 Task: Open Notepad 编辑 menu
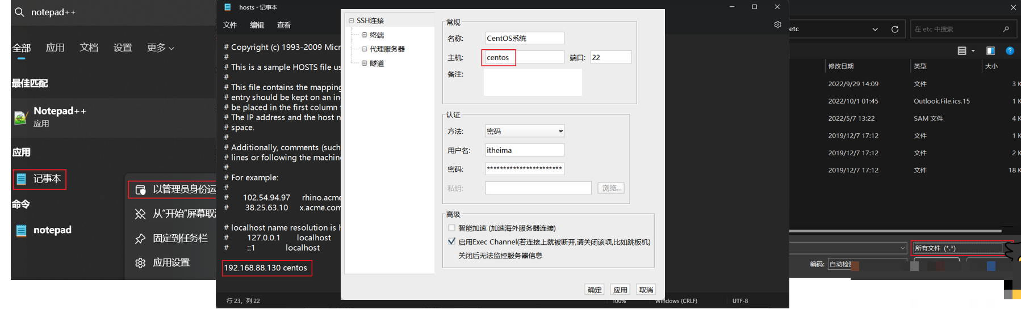[257, 25]
